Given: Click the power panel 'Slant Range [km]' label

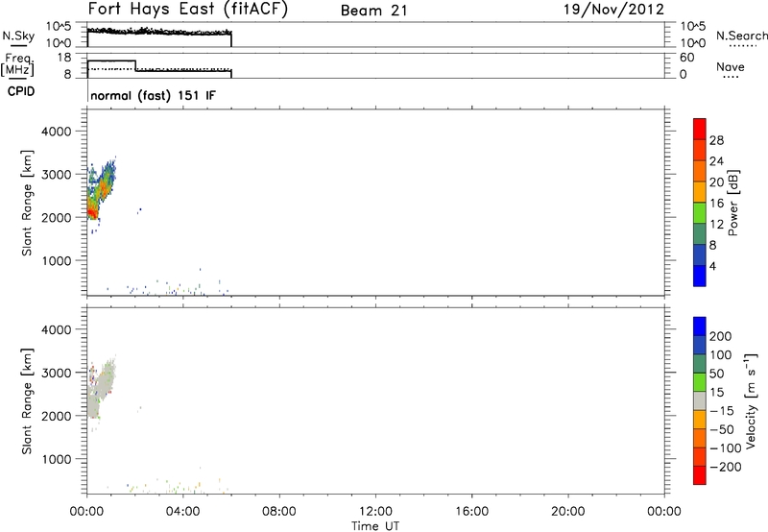Looking at the screenshot, I should coord(27,203).
